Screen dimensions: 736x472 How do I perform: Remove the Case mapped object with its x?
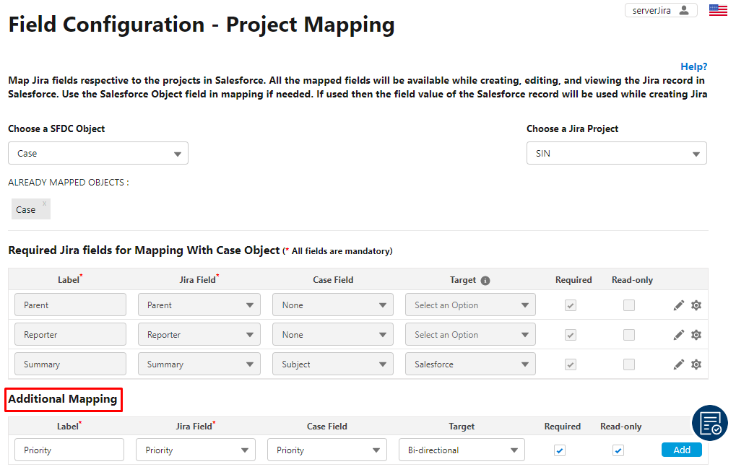43,204
